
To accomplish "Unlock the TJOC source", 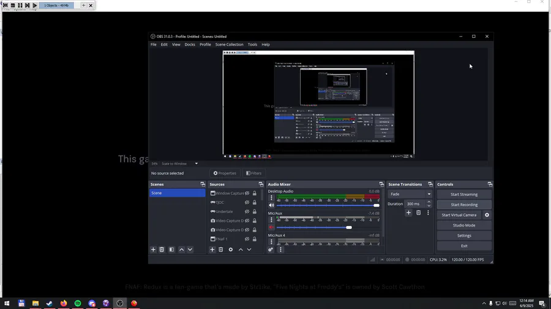I will (255, 202).
